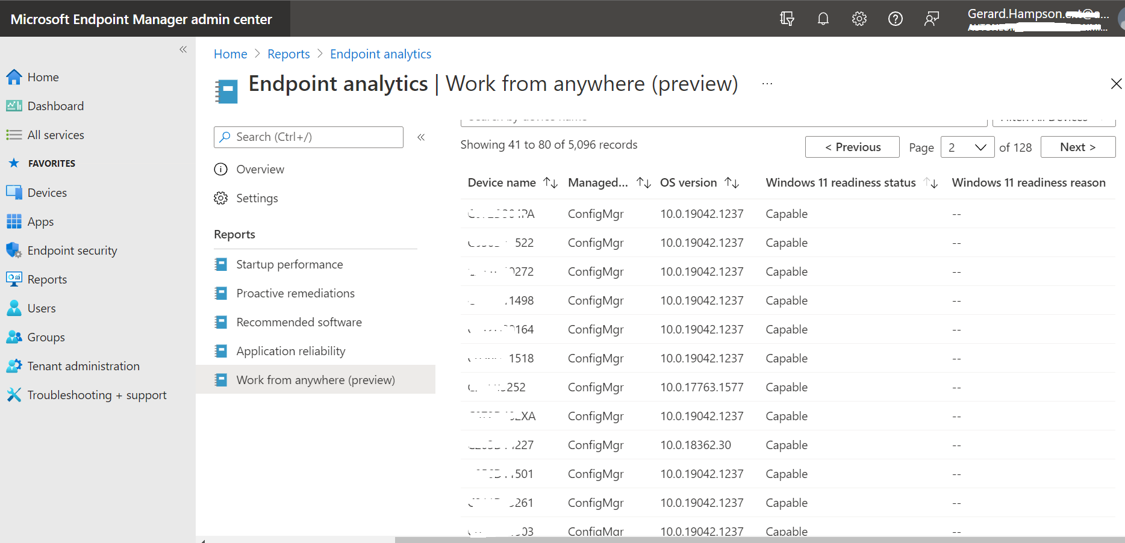Click the Next page button
Screen dimensions: 1125x543
[x=1077, y=146]
